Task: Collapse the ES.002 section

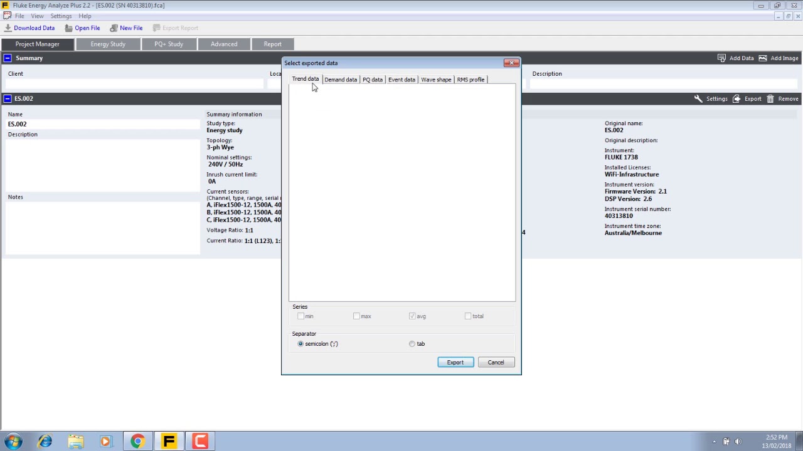Action: [x=7, y=98]
